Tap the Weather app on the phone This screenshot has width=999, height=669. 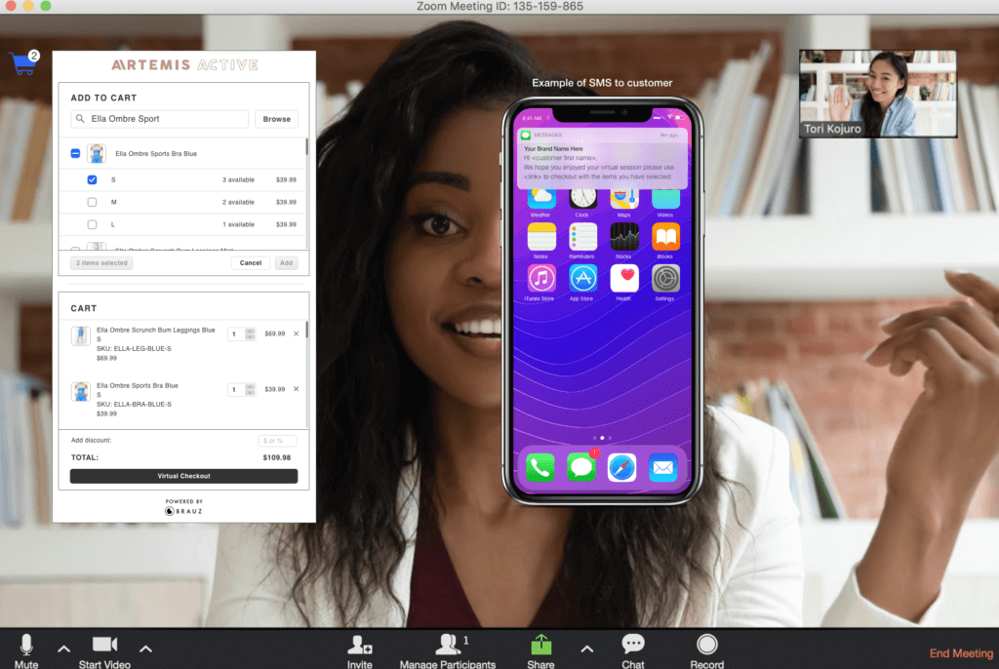pyautogui.click(x=540, y=198)
